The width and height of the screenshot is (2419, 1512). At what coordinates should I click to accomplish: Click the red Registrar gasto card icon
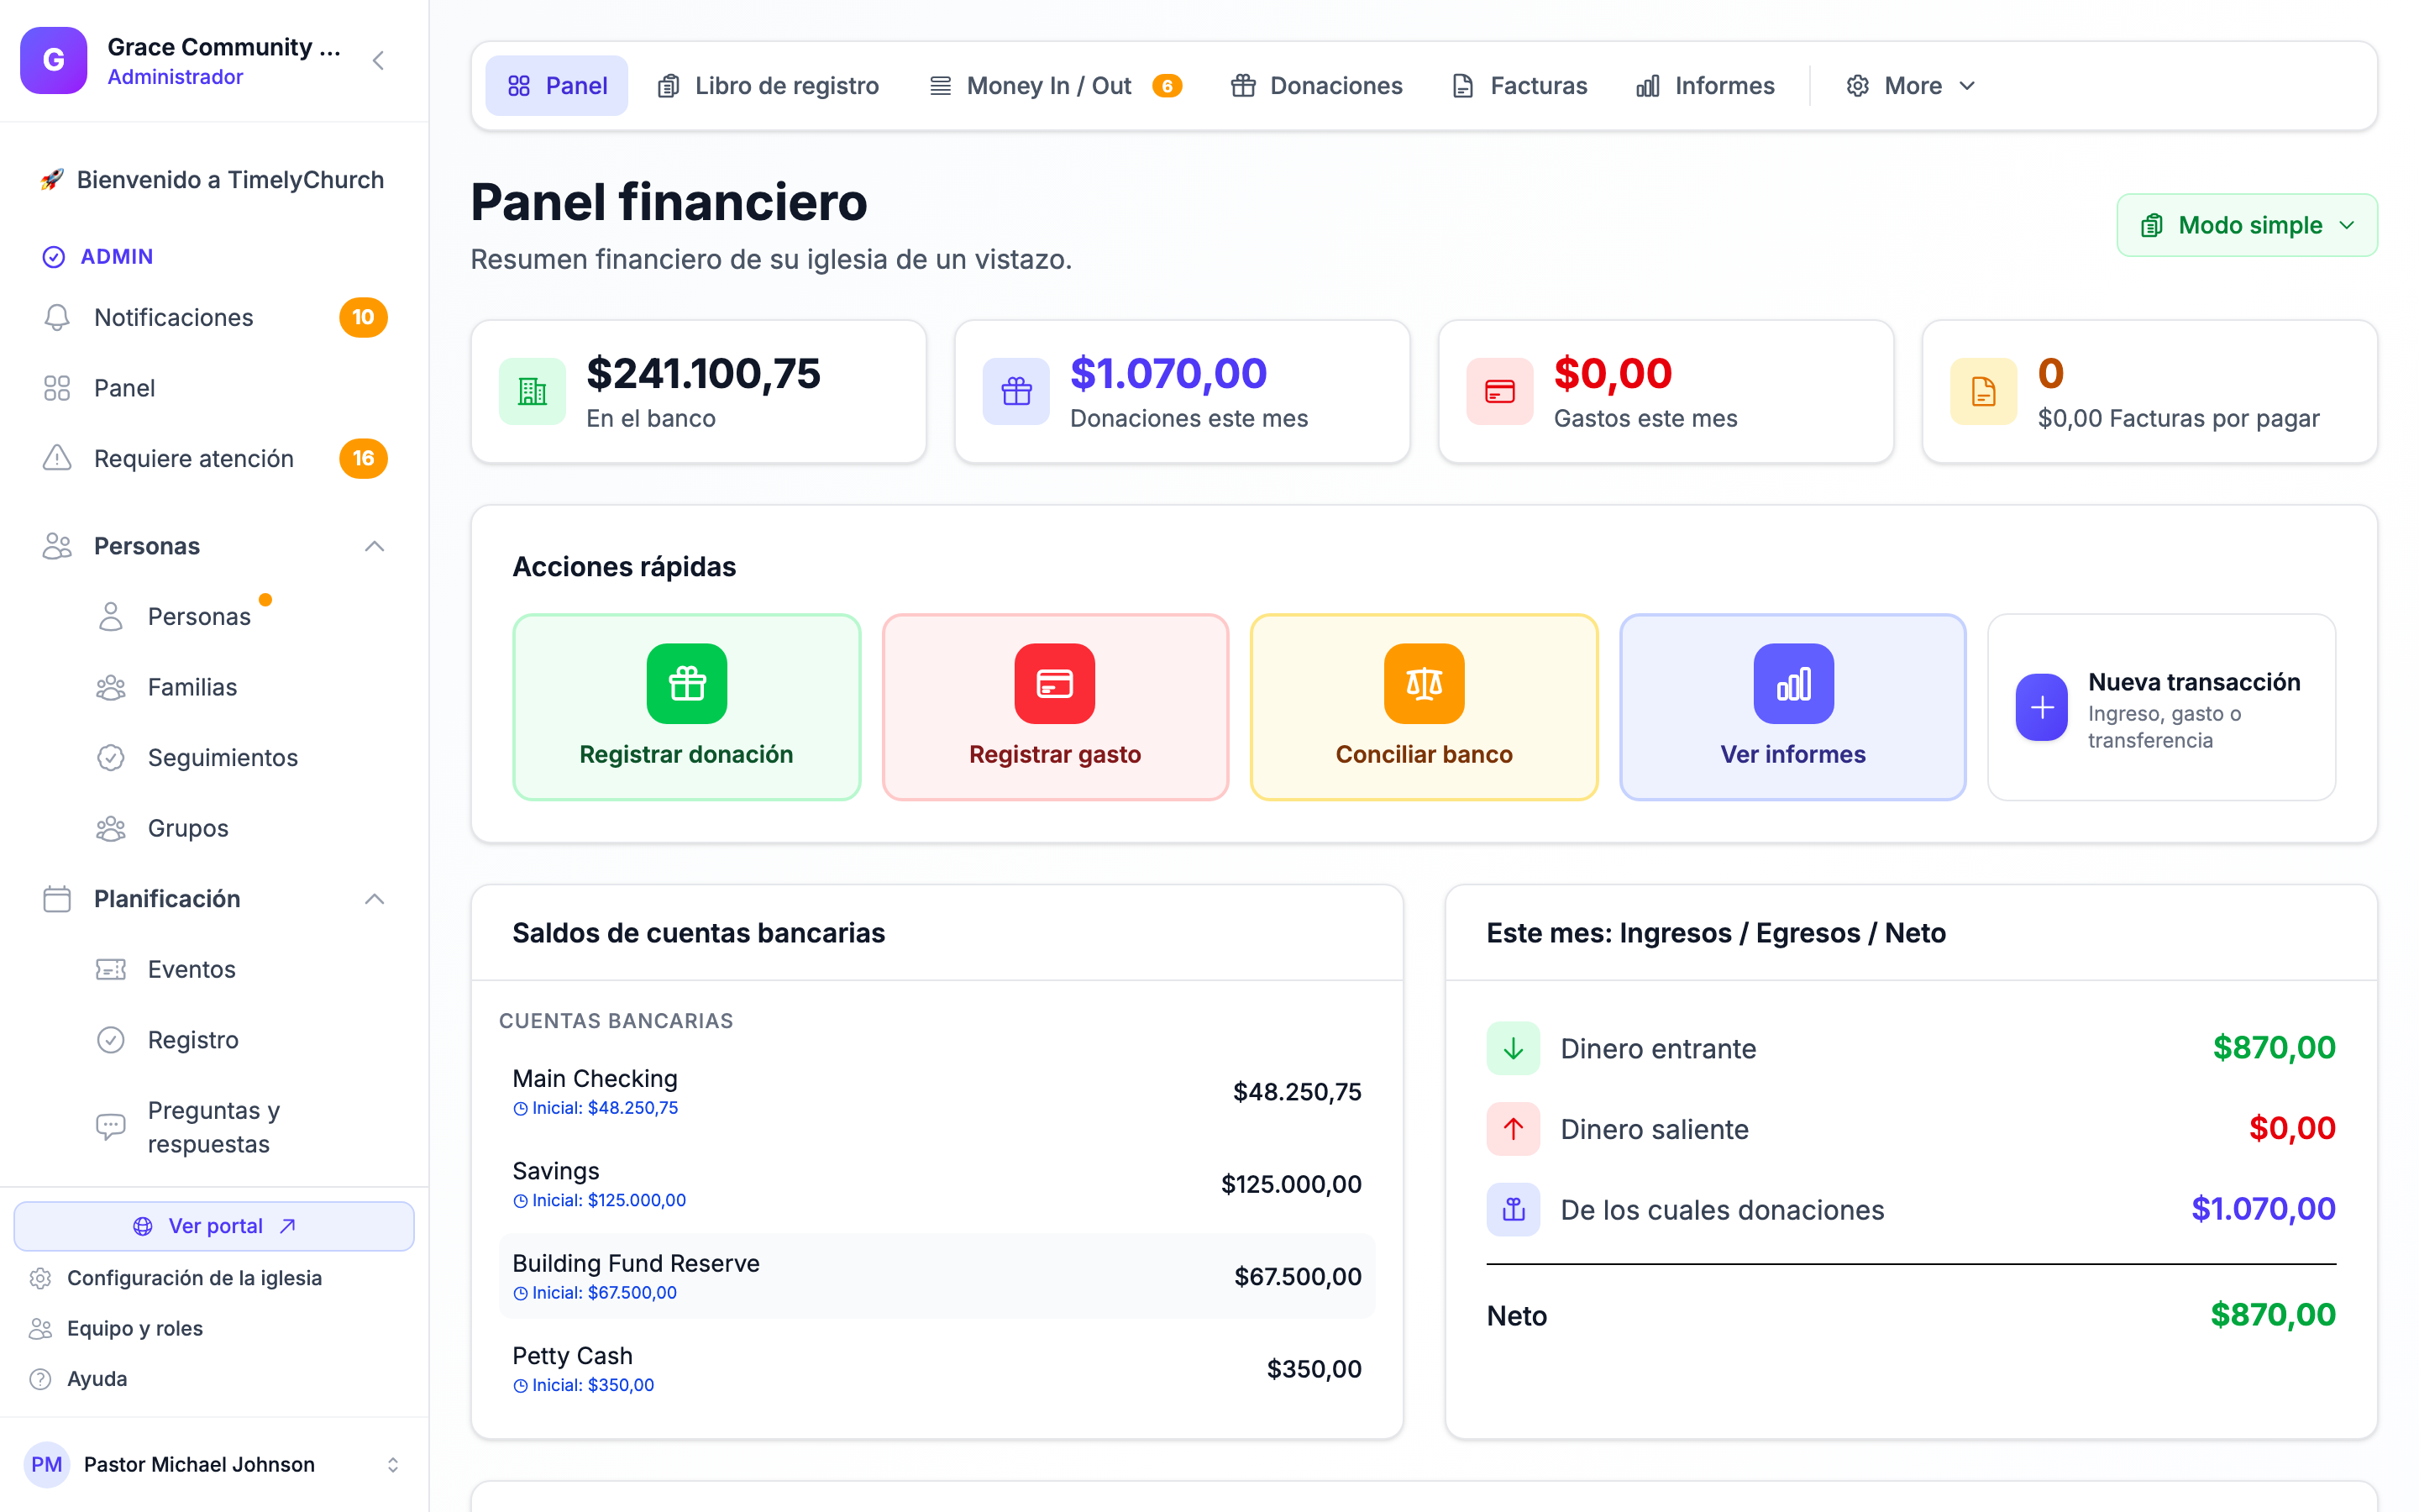[1055, 683]
